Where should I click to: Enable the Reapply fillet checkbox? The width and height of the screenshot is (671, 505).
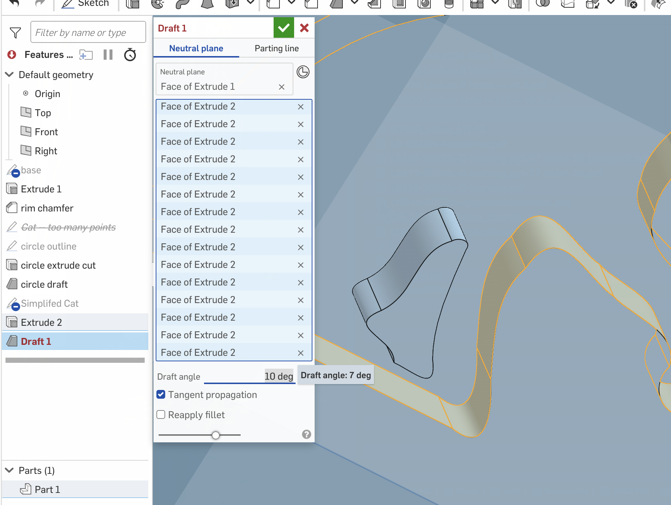click(161, 414)
